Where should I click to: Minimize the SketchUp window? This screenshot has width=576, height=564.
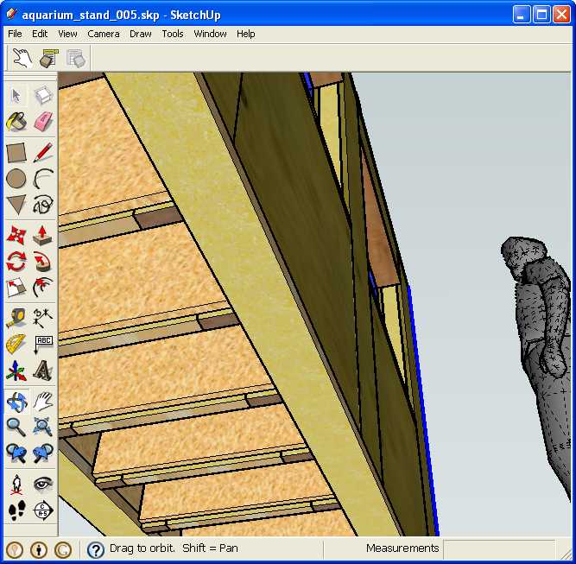[521, 15]
